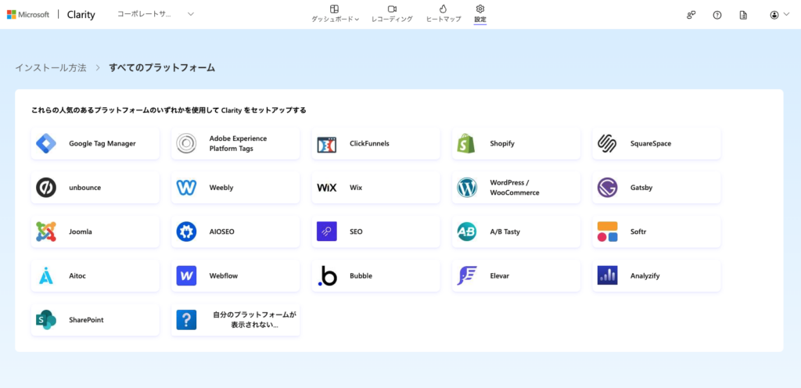Screen dimensions: 801x388
Task: Click the Adobe Experience Platform Tags icon
Action: 186,143
